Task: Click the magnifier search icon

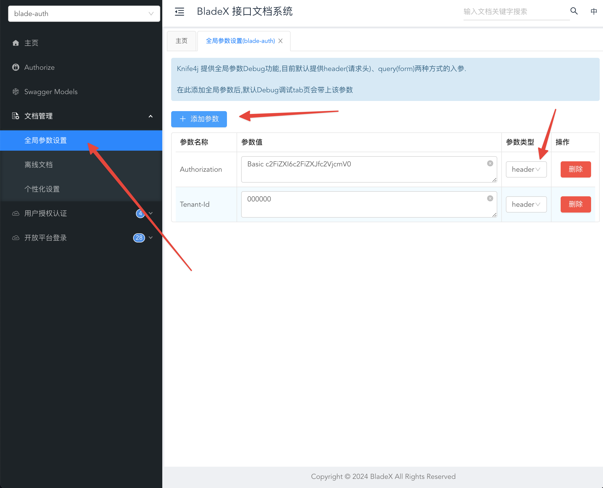Action: 574,11
